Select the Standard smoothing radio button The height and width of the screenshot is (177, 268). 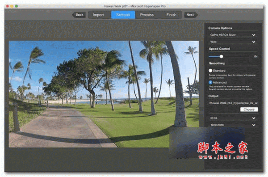click(210, 71)
